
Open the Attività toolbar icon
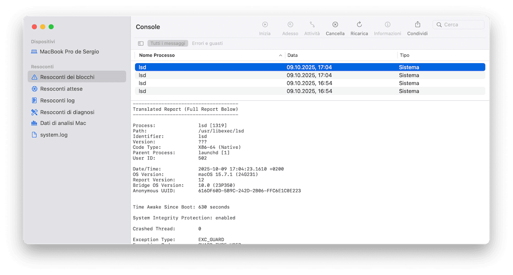(312, 25)
